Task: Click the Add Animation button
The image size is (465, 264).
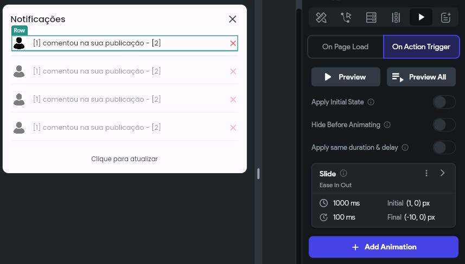Action: point(384,247)
